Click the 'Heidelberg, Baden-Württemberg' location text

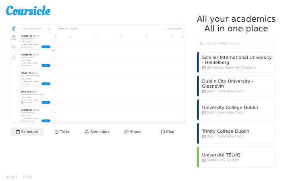pyautogui.click(x=231, y=68)
